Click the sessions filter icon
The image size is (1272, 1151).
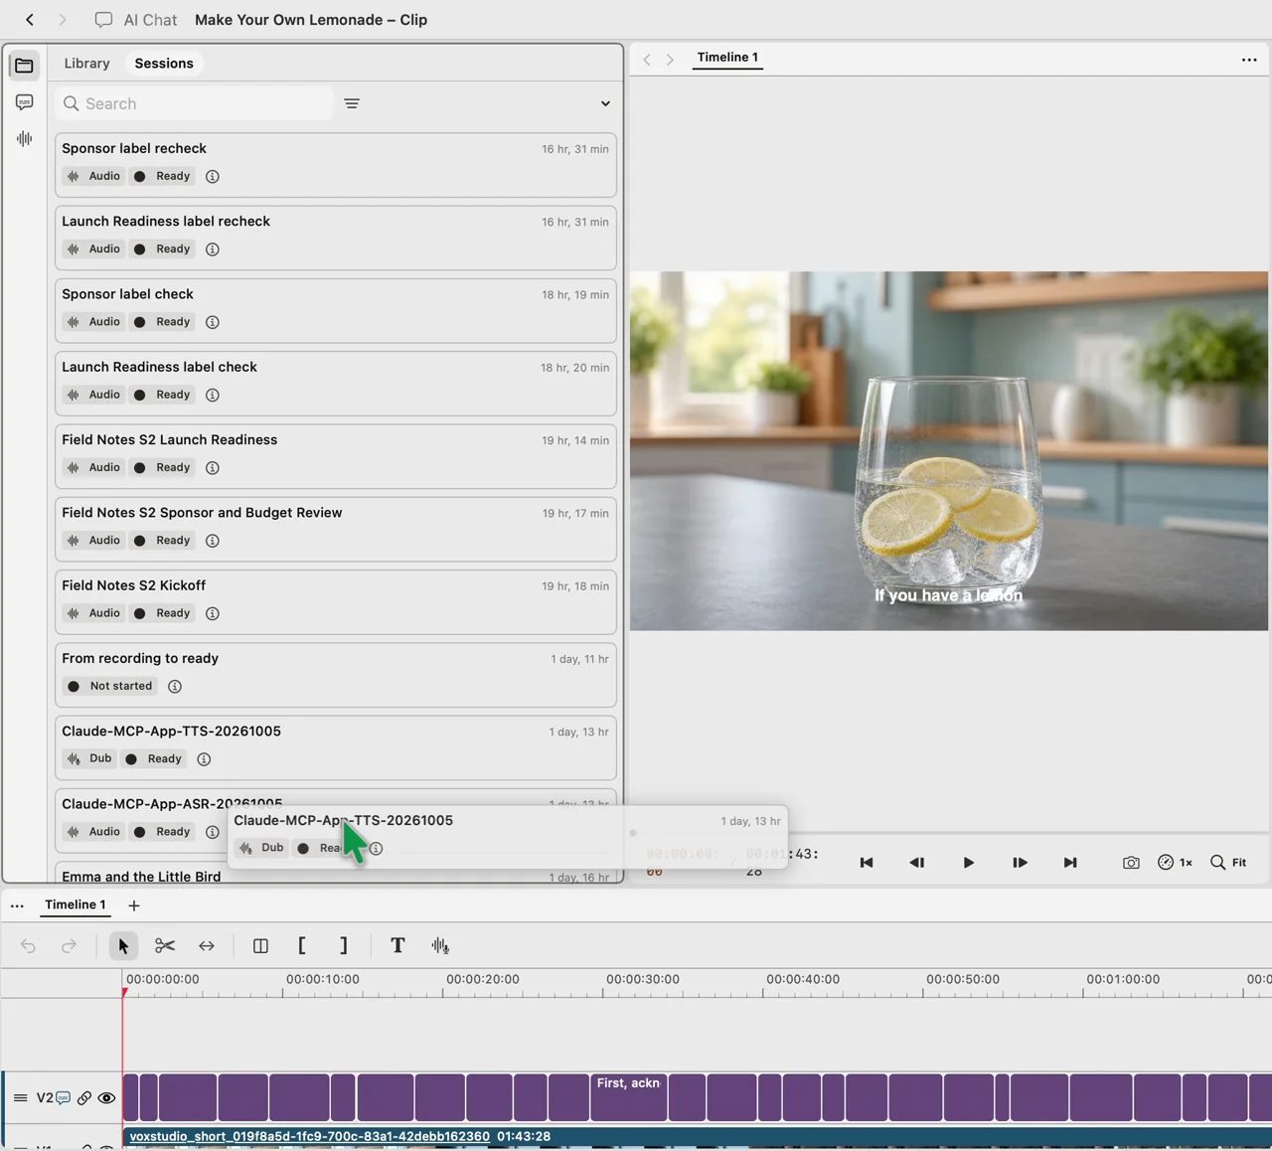tap(352, 103)
